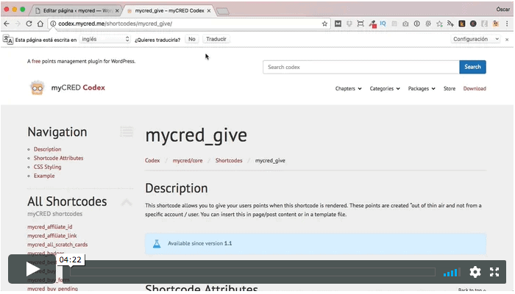515x294 pixels.
Task: Open the Configuración dropdown
Action: [x=476, y=39]
